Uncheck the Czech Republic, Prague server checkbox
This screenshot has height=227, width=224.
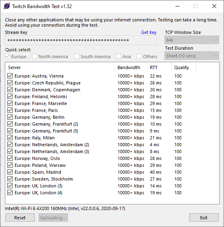click(x=10, y=83)
